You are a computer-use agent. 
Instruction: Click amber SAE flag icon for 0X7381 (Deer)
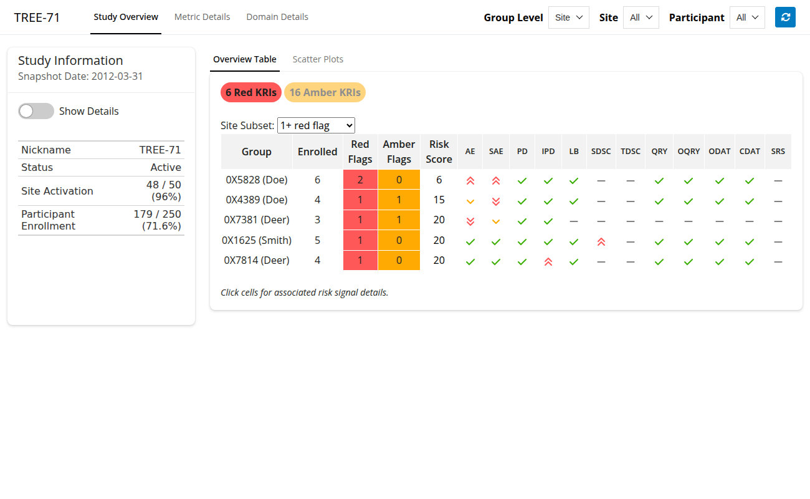(x=496, y=221)
